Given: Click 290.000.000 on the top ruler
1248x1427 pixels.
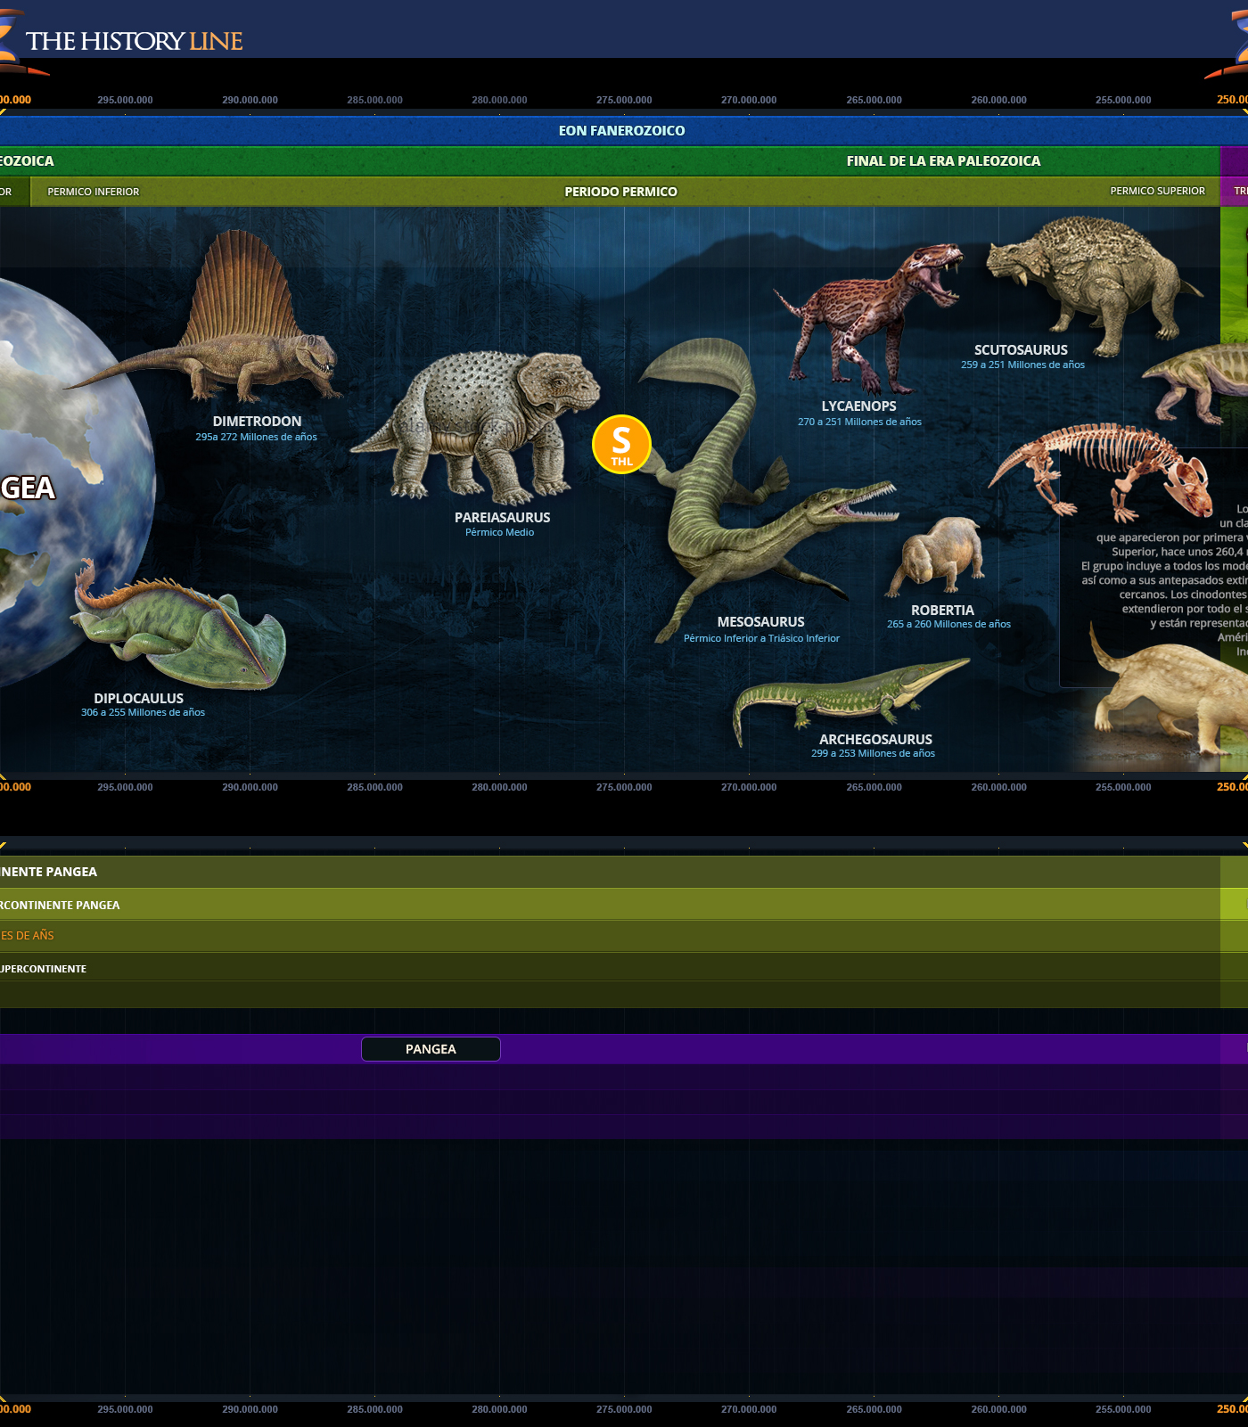Looking at the screenshot, I should [x=250, y=100].
